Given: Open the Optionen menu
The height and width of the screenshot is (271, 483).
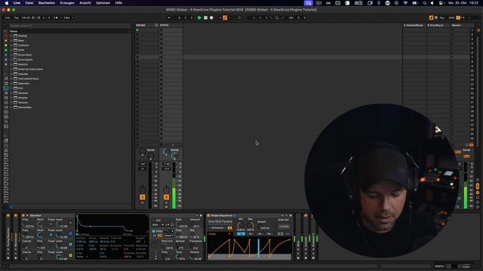Looking at the screenshot, I should [x=103, y=3].
